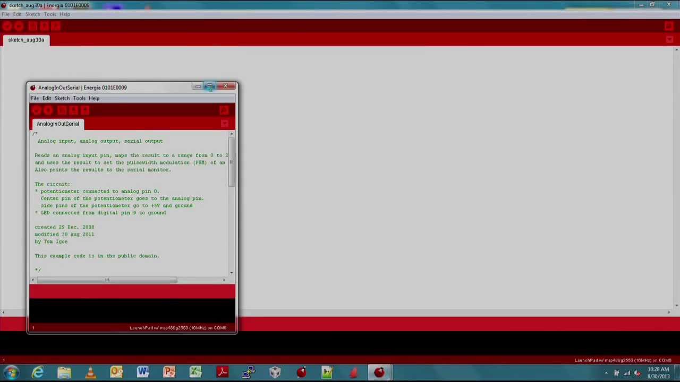
Task: Click the vertical scrollbar thumb in AnalogInOutSerial editor
Action: (x=231, y=162)
